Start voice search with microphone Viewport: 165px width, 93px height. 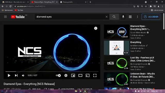(x=123, y=17)
